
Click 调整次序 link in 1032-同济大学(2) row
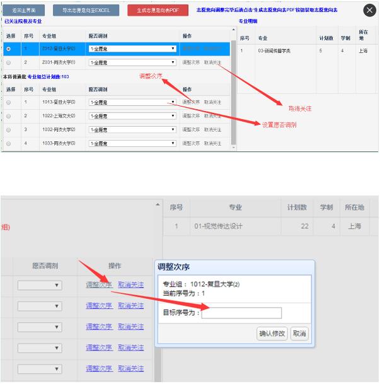pyautogui.click(x=191, y=129)
